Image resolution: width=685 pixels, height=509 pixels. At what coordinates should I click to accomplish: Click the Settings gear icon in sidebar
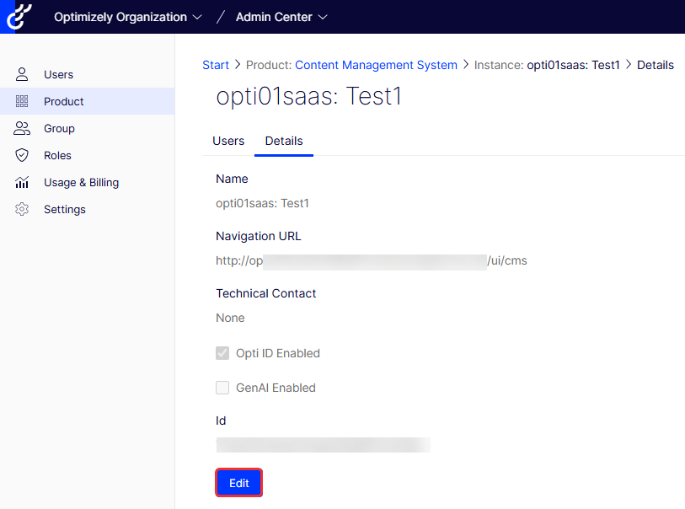pyautogui.click(x=23, y=210)
